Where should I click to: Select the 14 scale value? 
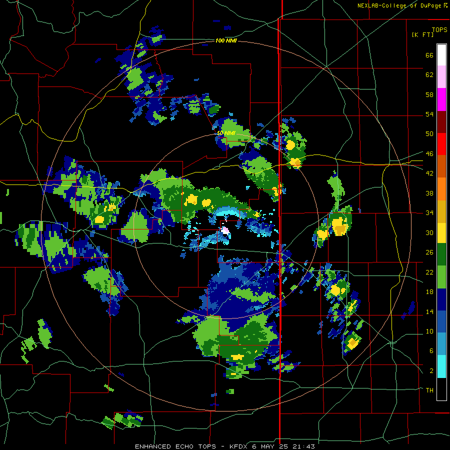(x=429, y=311)
